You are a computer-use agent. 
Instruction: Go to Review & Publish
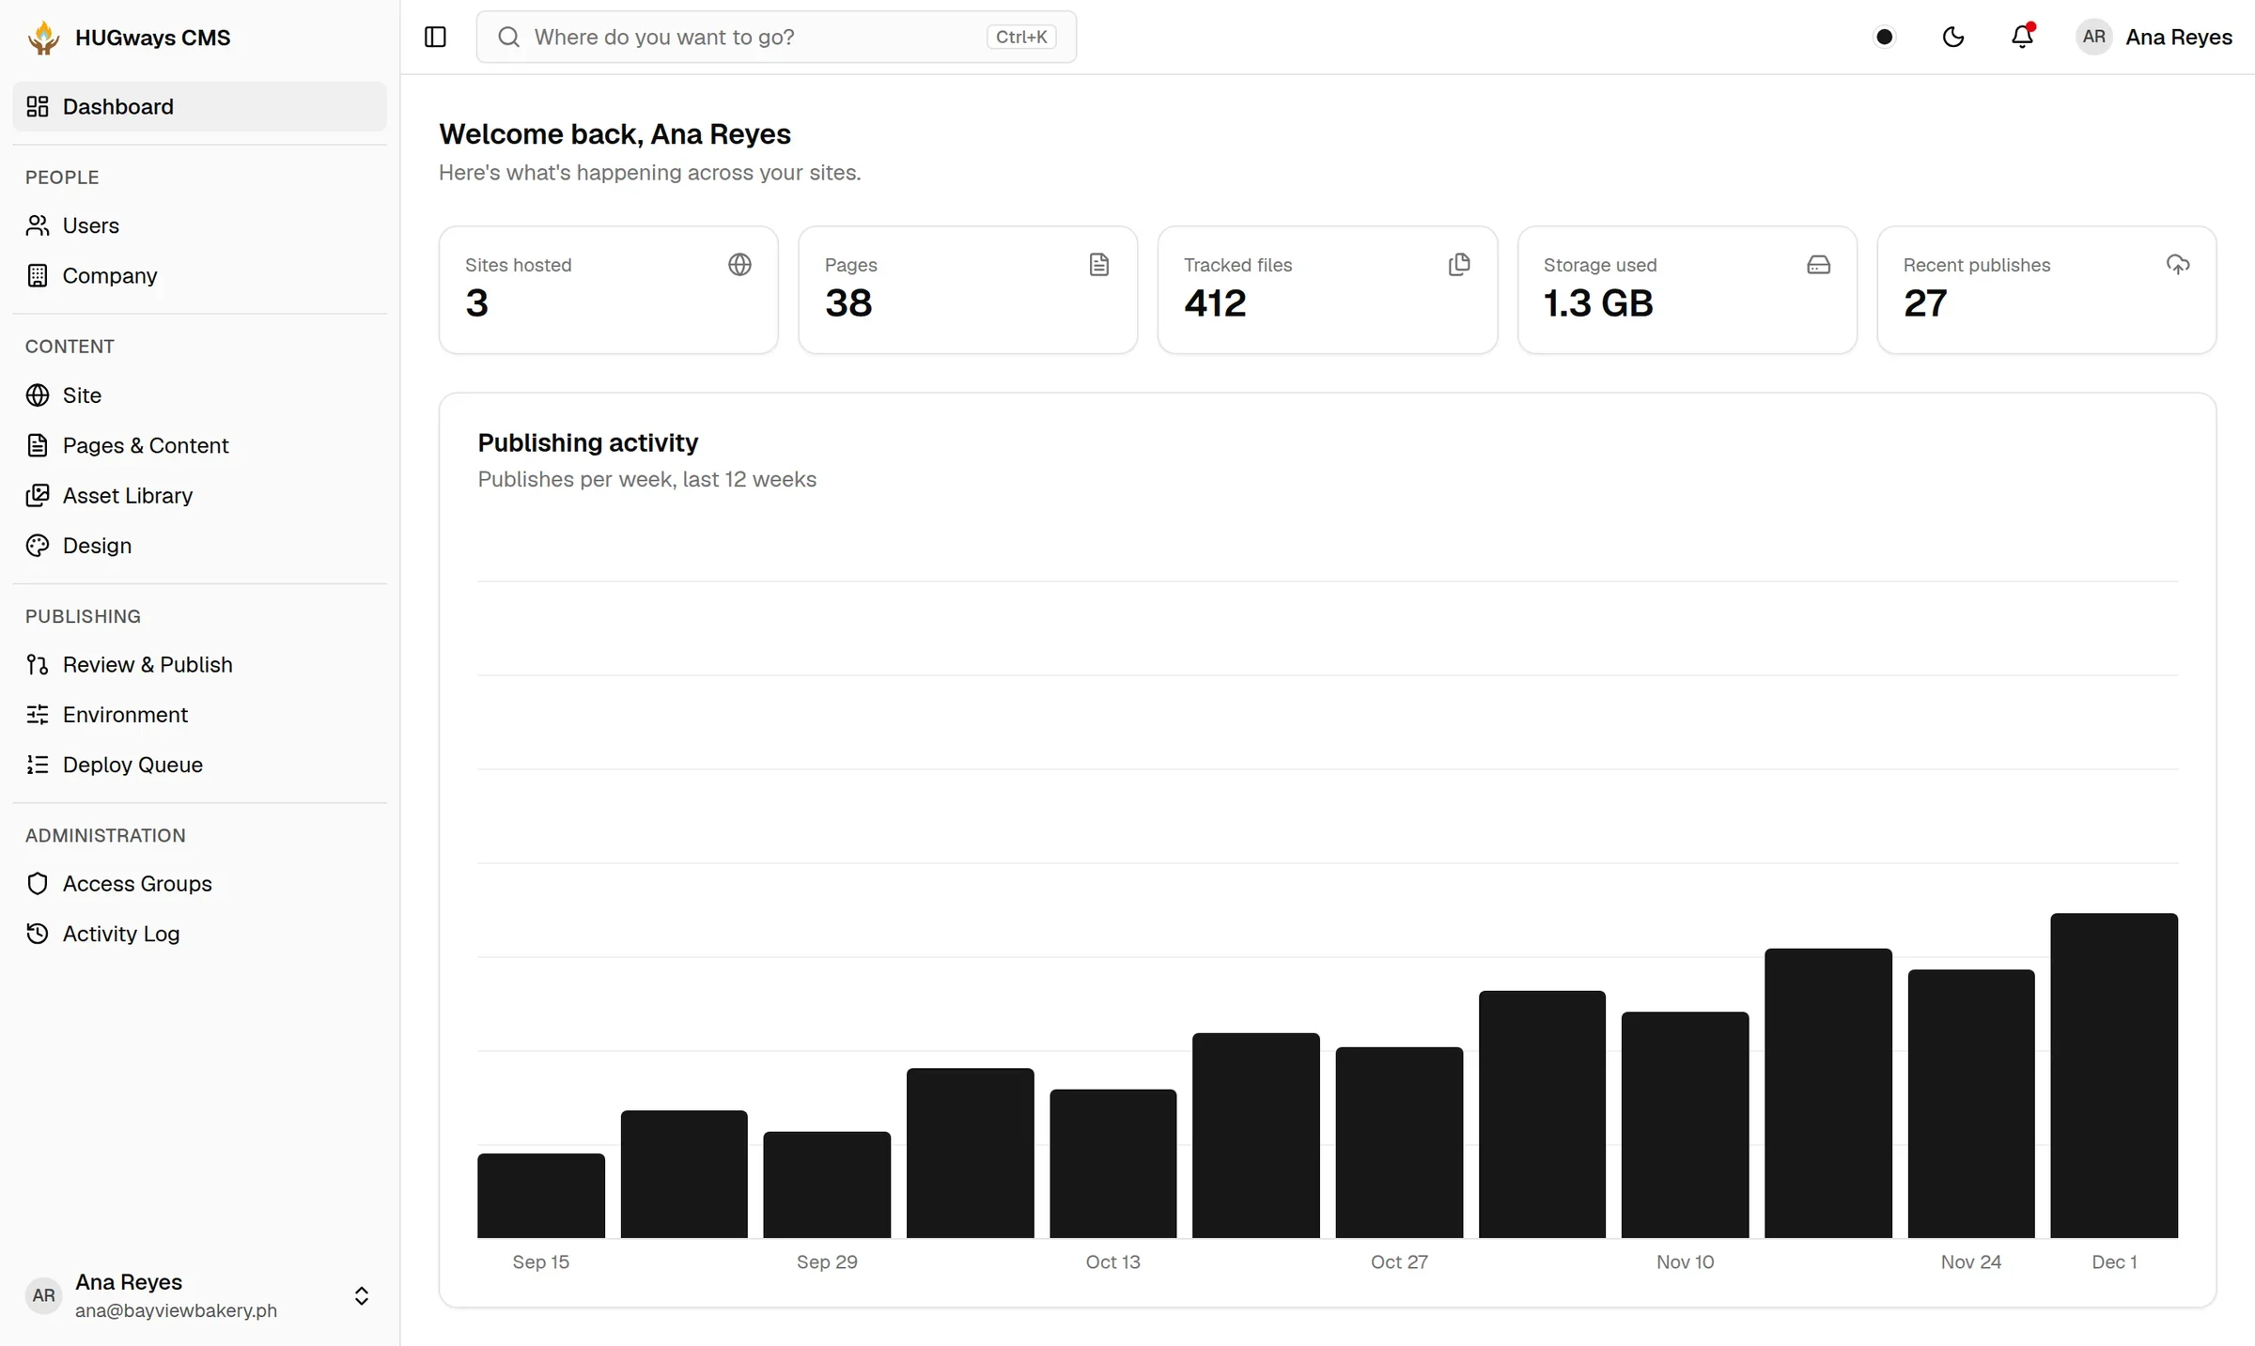[x=199, y=664]
